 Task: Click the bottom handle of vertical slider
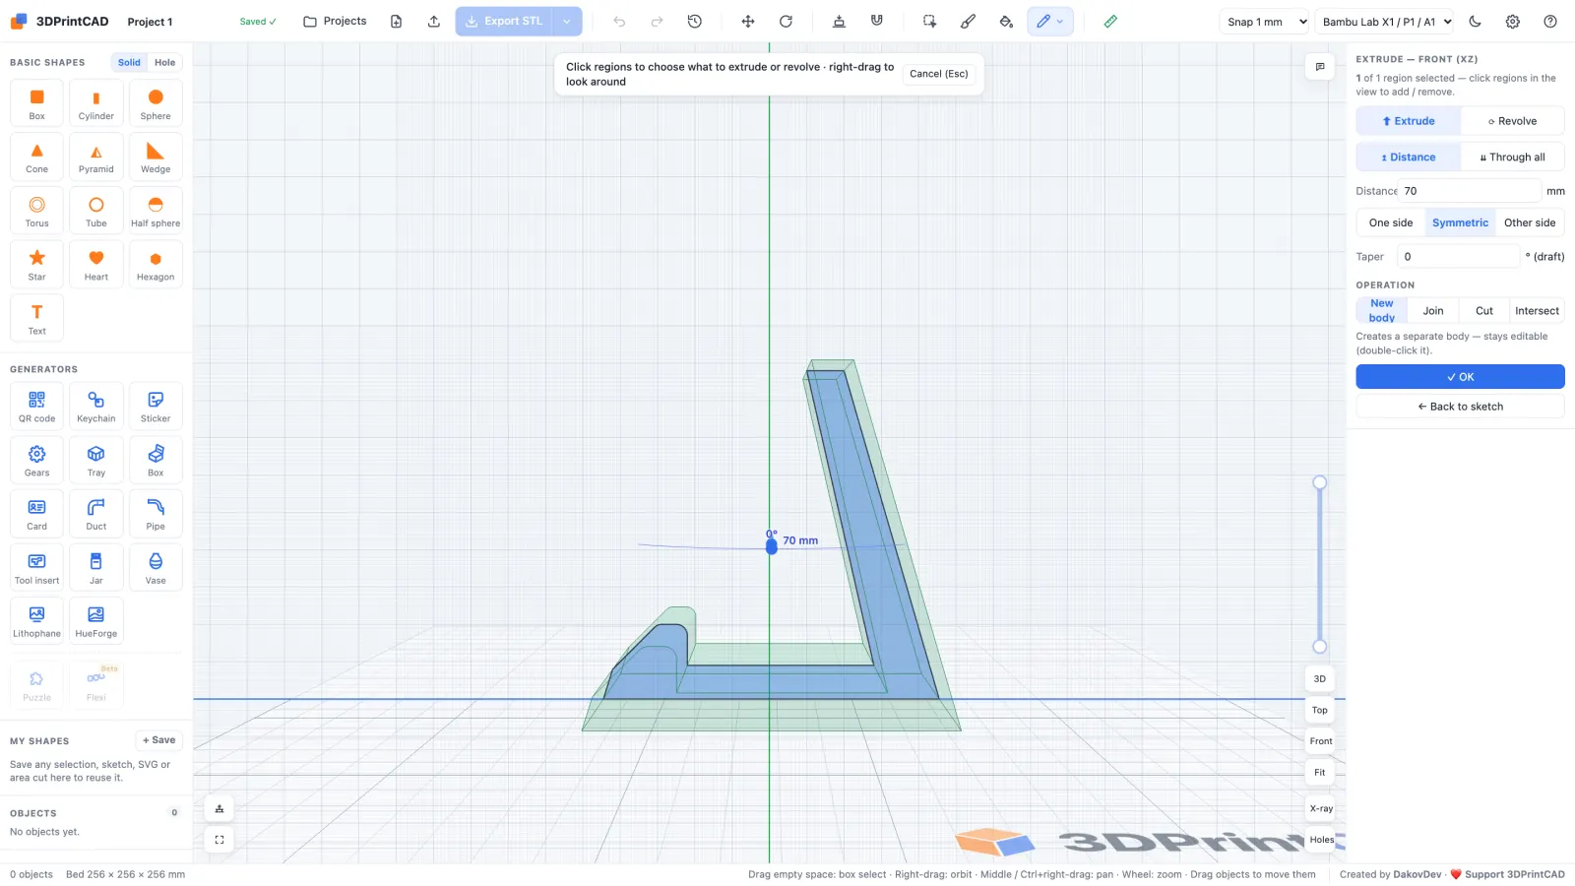point(1320,647)
